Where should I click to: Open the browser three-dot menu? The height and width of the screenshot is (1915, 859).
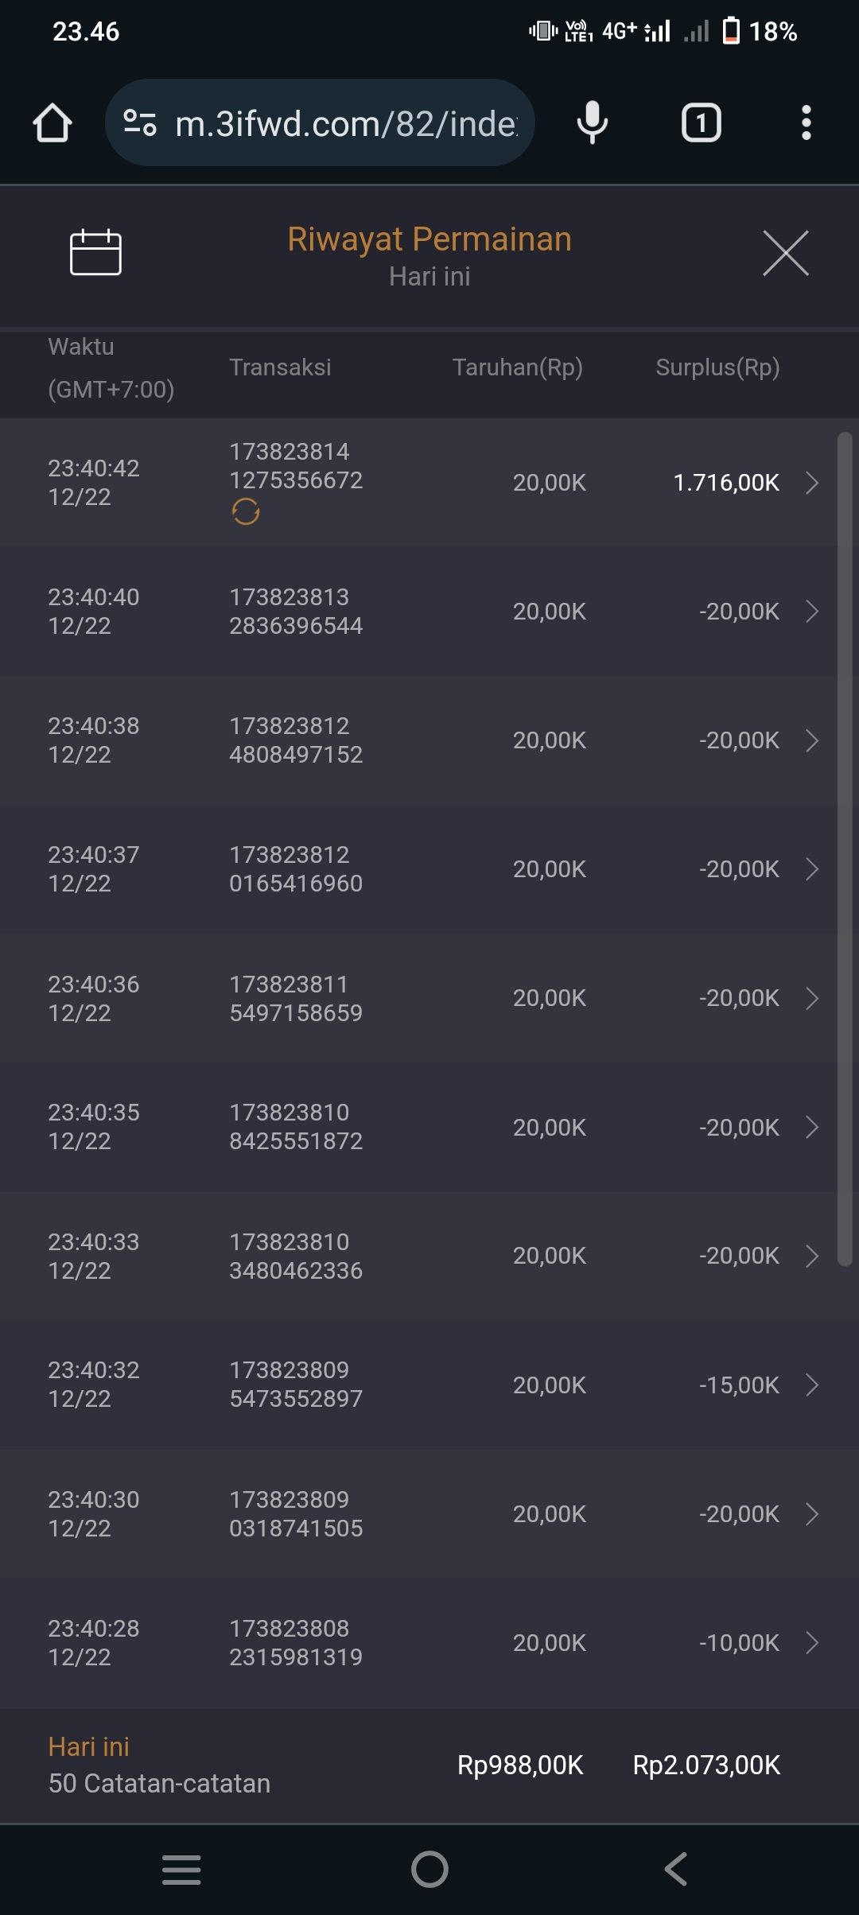[806, 123]
